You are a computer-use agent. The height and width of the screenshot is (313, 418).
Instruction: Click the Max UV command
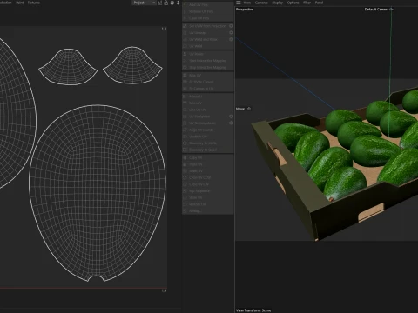(x=208, y=75)
